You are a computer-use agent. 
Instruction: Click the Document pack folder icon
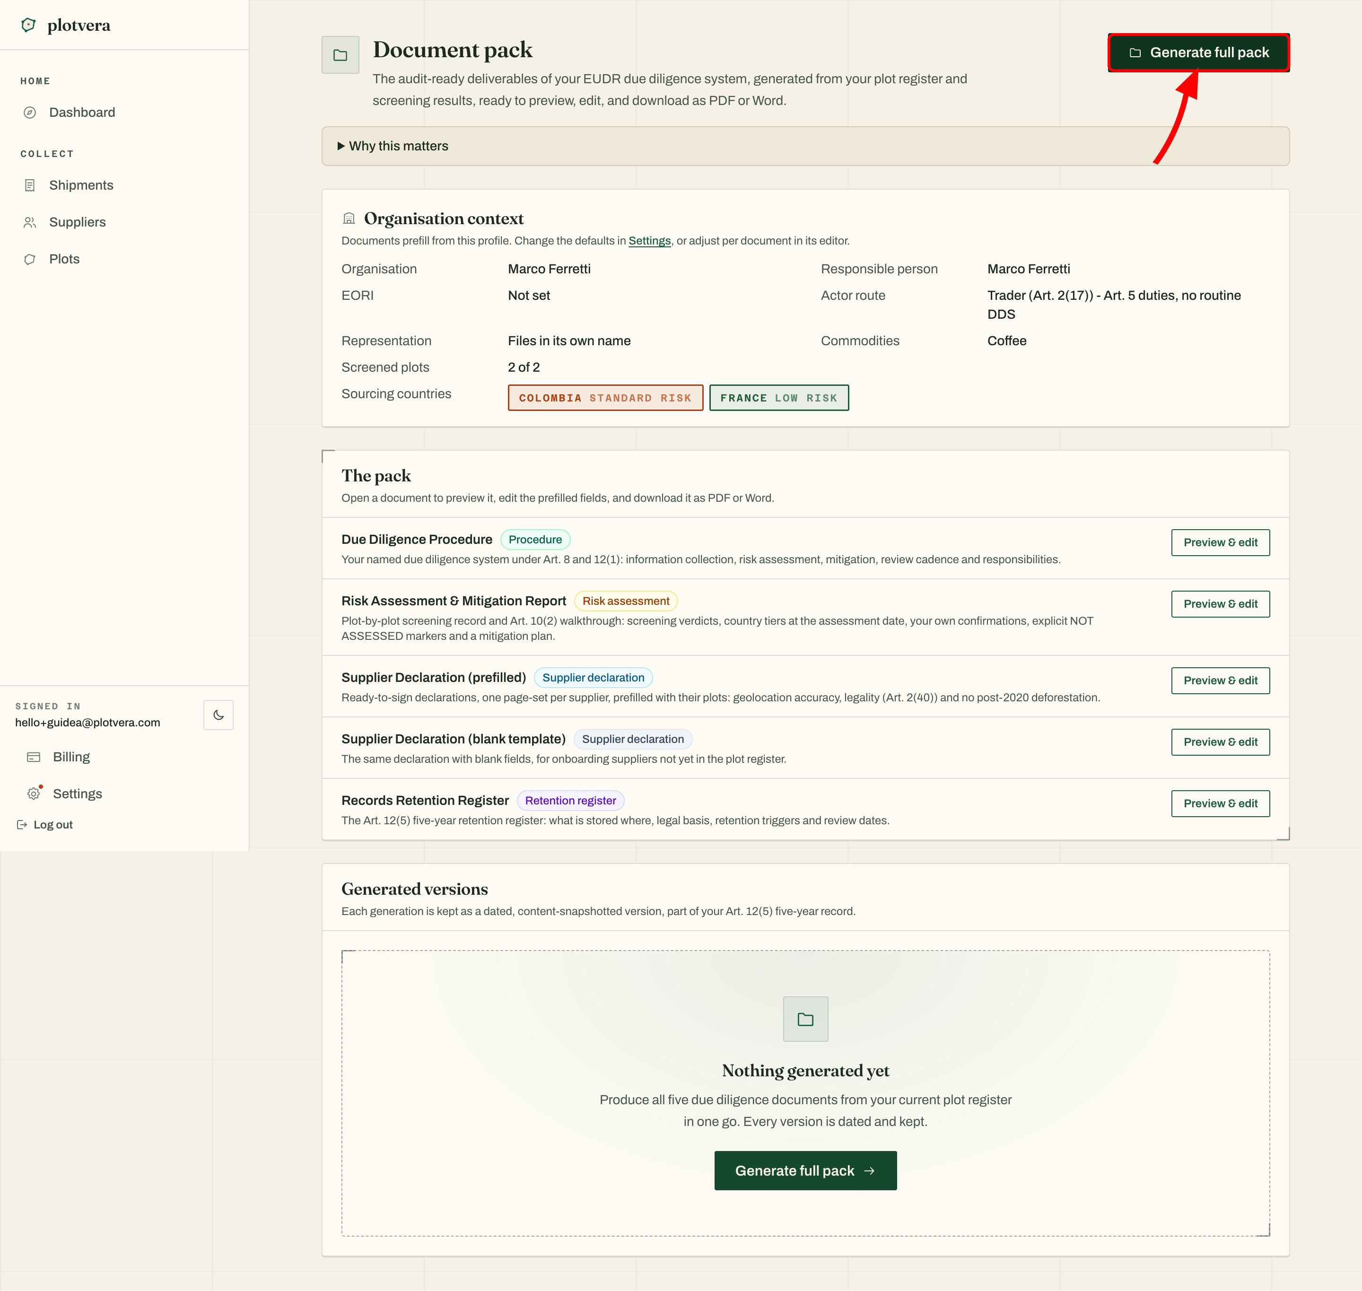(x=340, y=55)
